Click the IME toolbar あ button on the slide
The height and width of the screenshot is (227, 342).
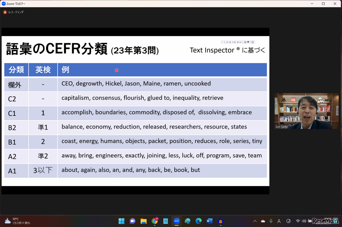[227, 42]
